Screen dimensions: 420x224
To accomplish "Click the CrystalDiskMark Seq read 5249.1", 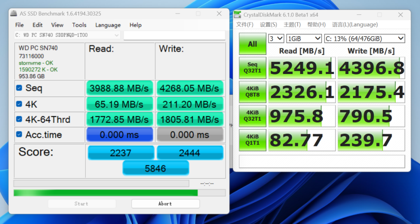I will [302, 68].
